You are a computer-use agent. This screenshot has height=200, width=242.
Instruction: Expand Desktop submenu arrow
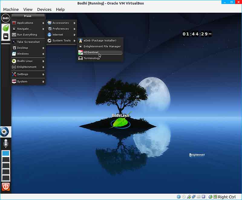(x=43, y=48)
